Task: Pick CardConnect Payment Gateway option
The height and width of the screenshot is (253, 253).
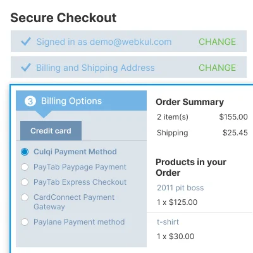Action: coord(25,197)
